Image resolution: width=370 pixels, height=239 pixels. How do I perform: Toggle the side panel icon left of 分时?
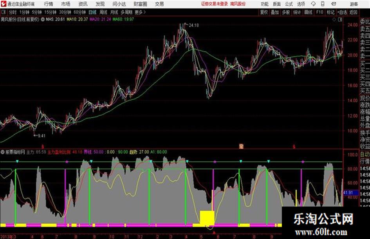click(3, 12)
